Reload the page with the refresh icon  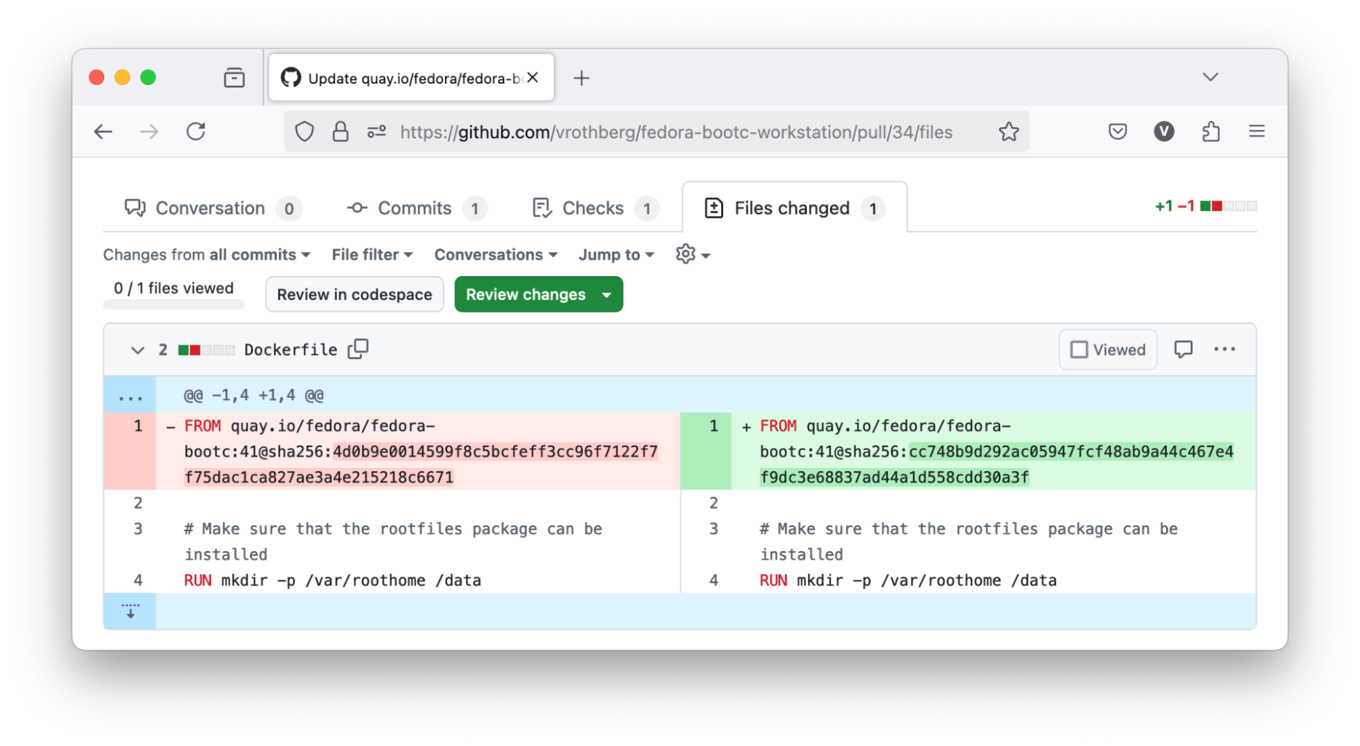pyautogui.click(x=196, y=131)
